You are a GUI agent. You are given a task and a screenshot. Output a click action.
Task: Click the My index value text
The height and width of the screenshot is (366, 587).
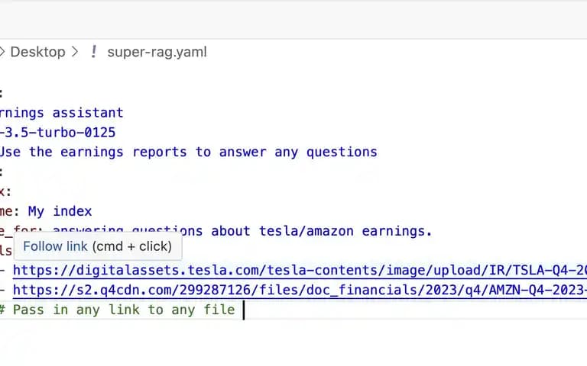click(60, 211)
